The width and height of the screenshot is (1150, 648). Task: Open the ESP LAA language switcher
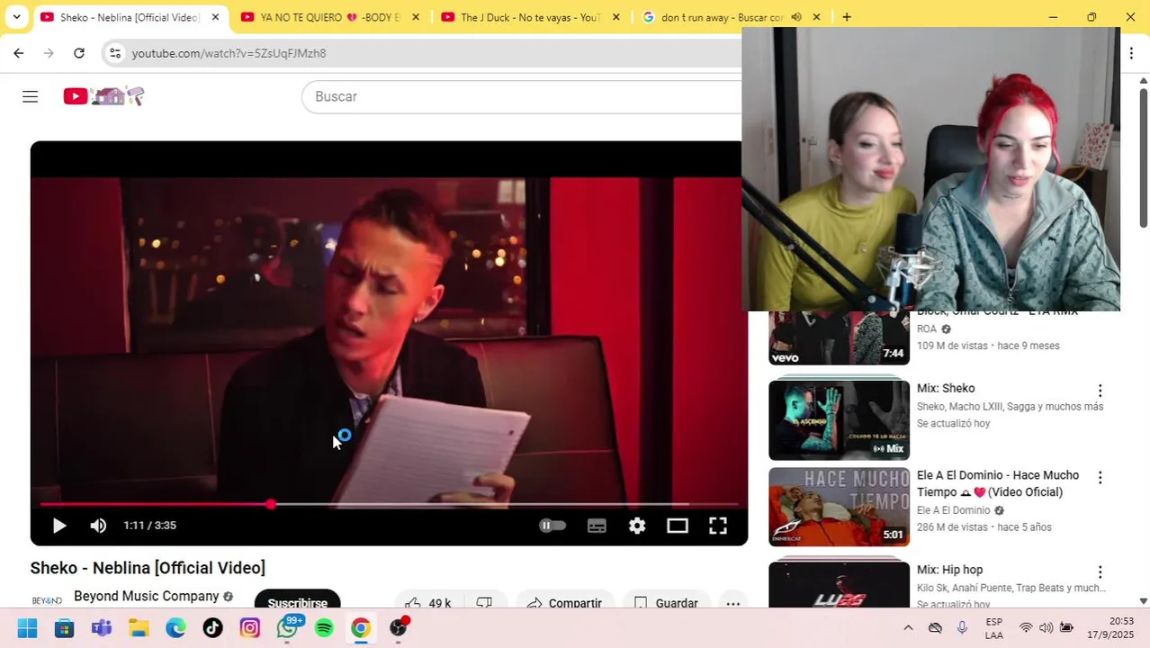coord(993,628)
